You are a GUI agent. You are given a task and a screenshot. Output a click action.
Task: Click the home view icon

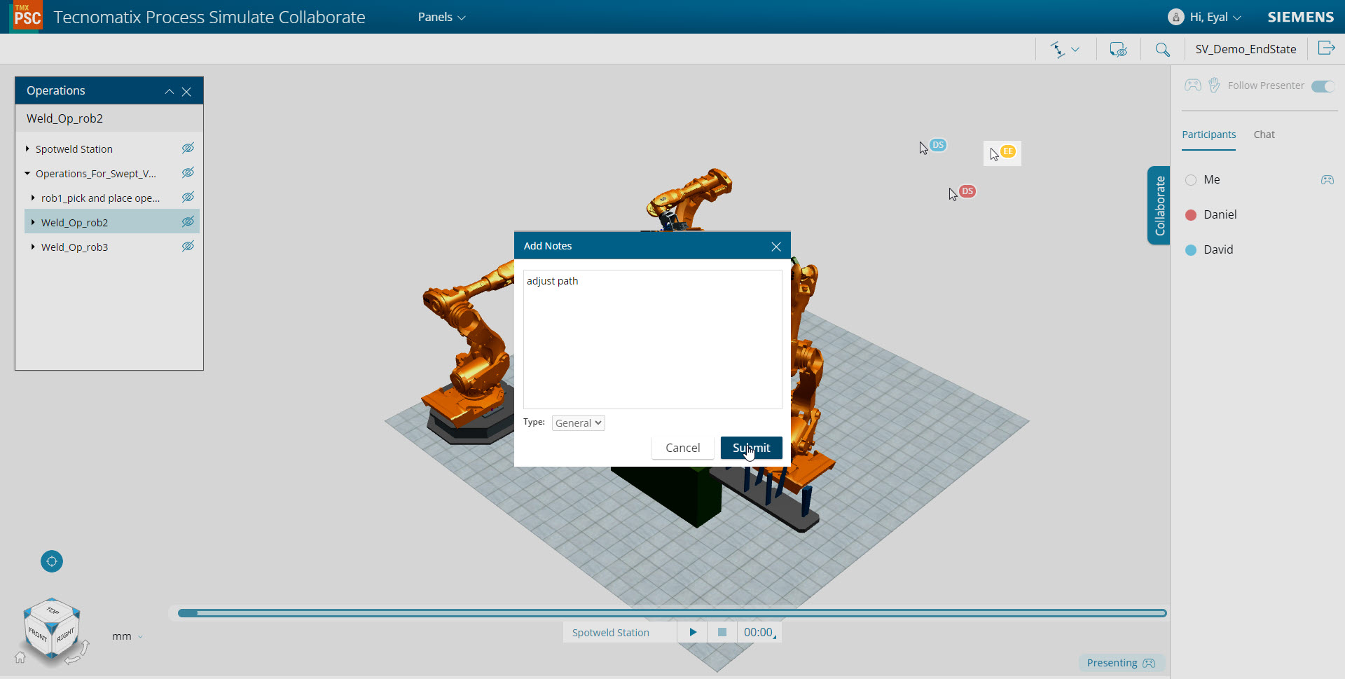pos(20,657)
